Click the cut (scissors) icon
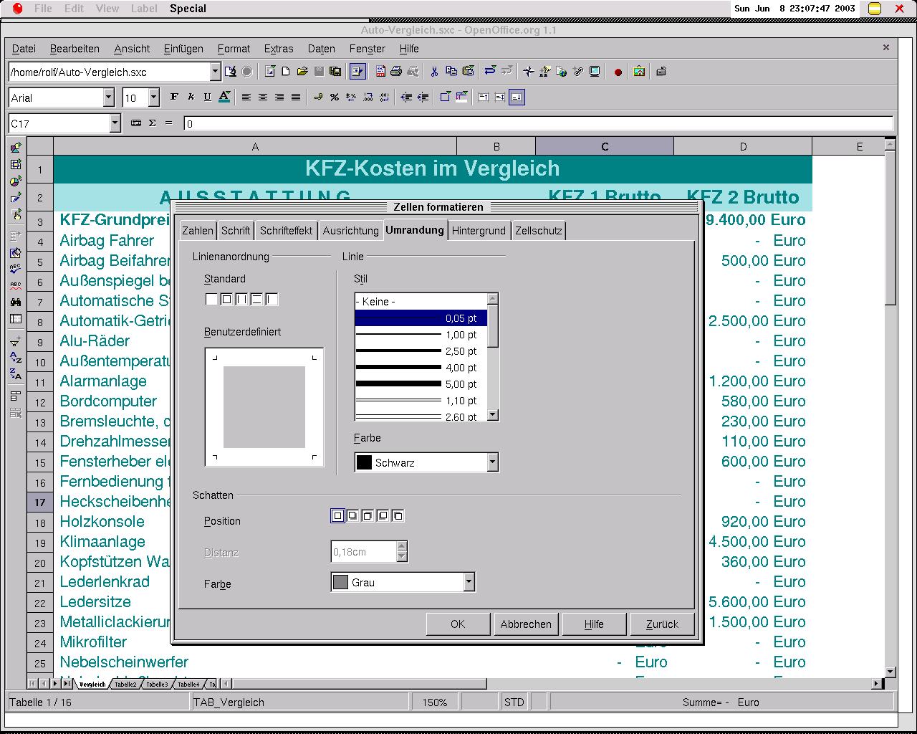This screenshot has height=734, width=917. (434, 71)
